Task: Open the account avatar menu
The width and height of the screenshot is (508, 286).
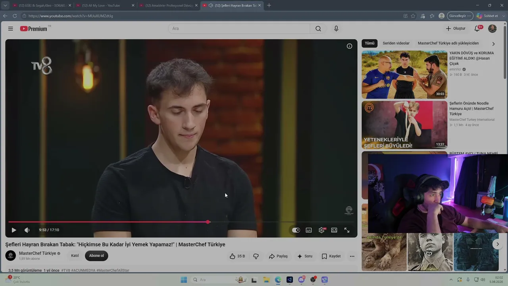Action: [x=492, y=29]
